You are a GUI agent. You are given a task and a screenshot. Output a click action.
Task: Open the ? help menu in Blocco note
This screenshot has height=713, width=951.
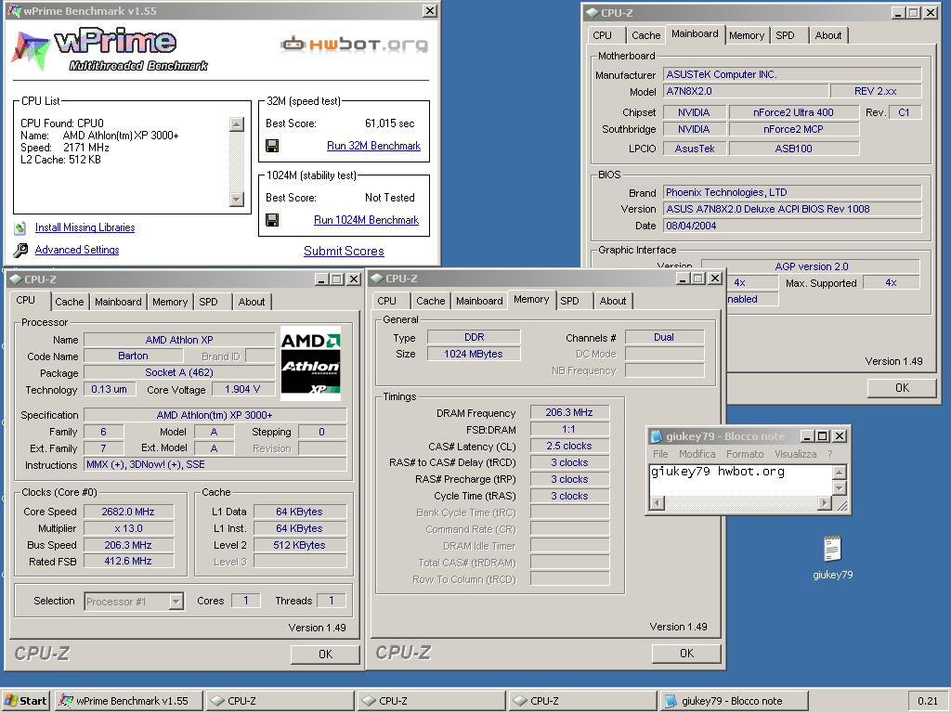tap(829, 454)
